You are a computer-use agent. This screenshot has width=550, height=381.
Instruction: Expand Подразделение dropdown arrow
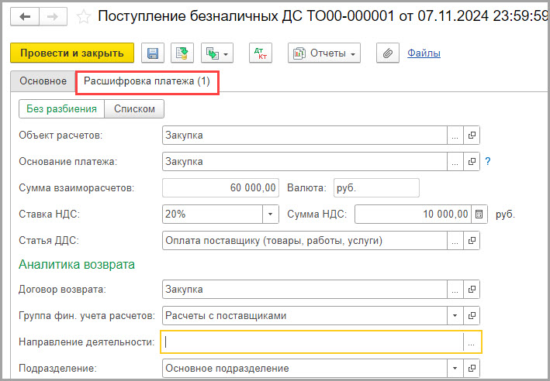click(455, 368)
